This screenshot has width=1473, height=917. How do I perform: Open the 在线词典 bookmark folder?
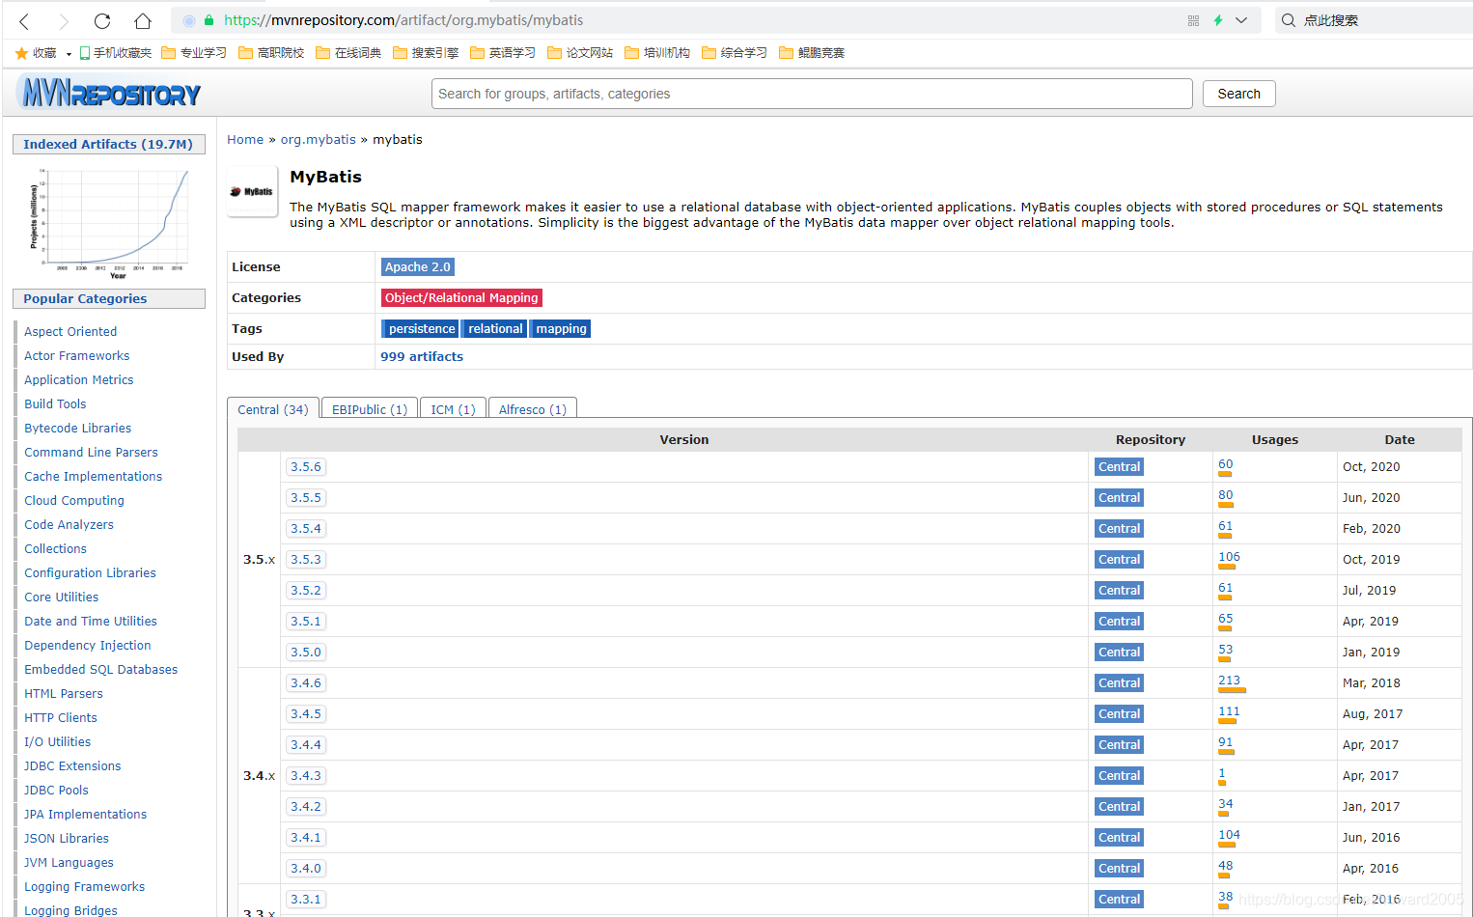[x=348, y=53]
